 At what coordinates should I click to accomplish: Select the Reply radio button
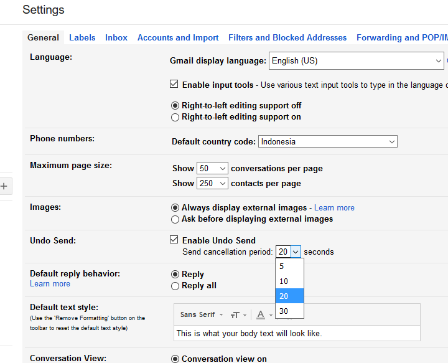point(175,275)
